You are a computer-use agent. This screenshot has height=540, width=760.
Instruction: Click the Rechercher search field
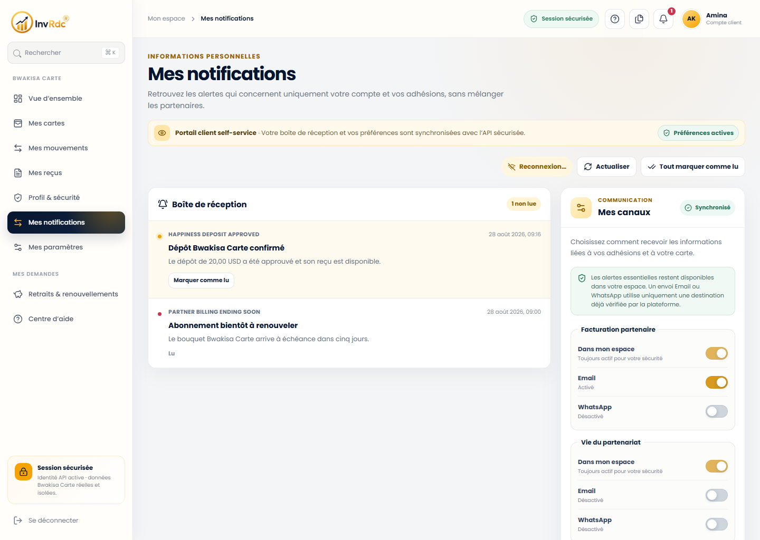tap(66, 53)
